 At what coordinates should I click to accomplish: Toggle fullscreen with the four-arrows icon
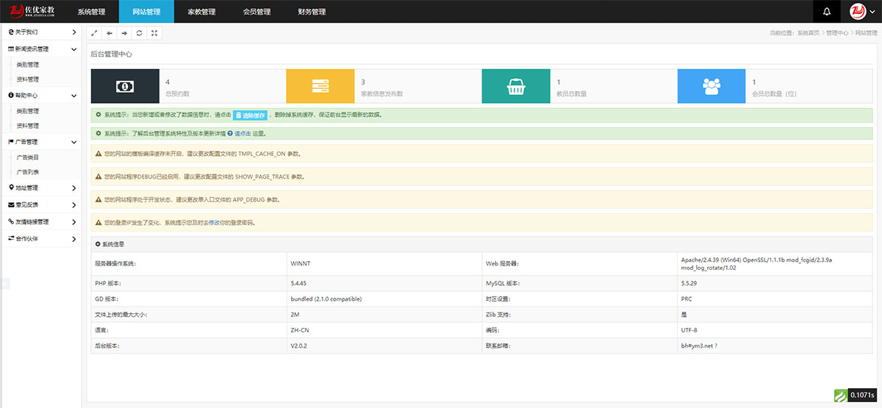154,33
